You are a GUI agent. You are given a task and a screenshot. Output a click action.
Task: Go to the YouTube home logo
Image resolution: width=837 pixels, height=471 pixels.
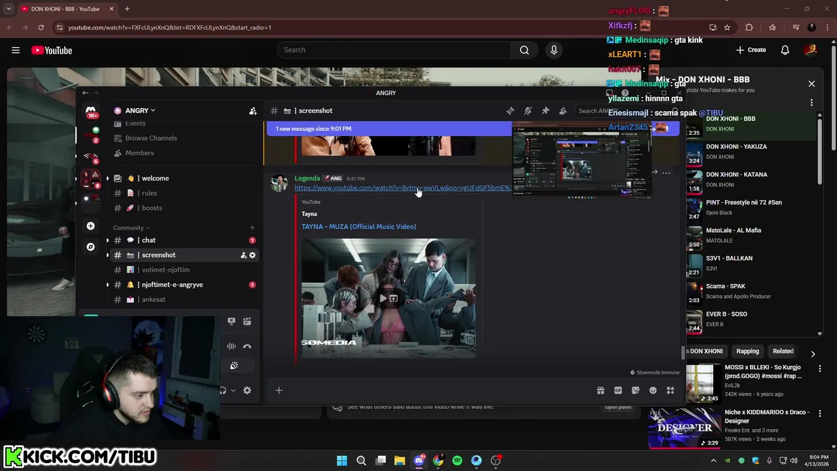pos(52,50)
